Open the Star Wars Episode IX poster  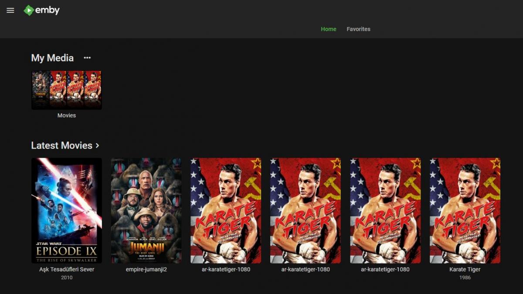pos(67,211)
